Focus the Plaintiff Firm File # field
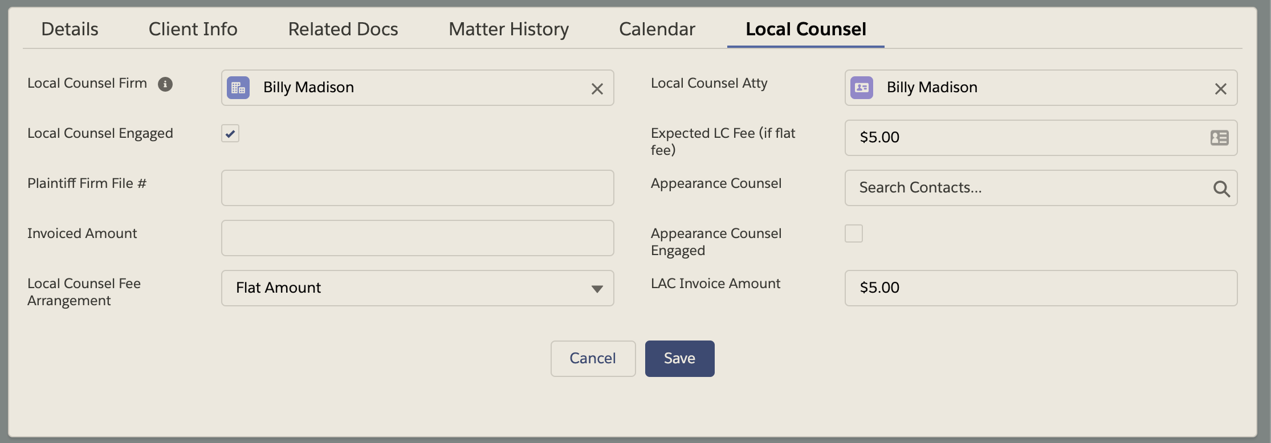The width and height of the screenshot is (1271, 443). (x=417, y=188)
